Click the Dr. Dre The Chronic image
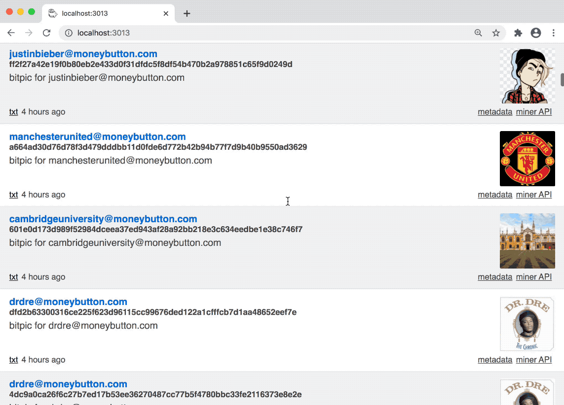This screenshot has height=405, width=564. pyautogui.click(x=527, y=324)
